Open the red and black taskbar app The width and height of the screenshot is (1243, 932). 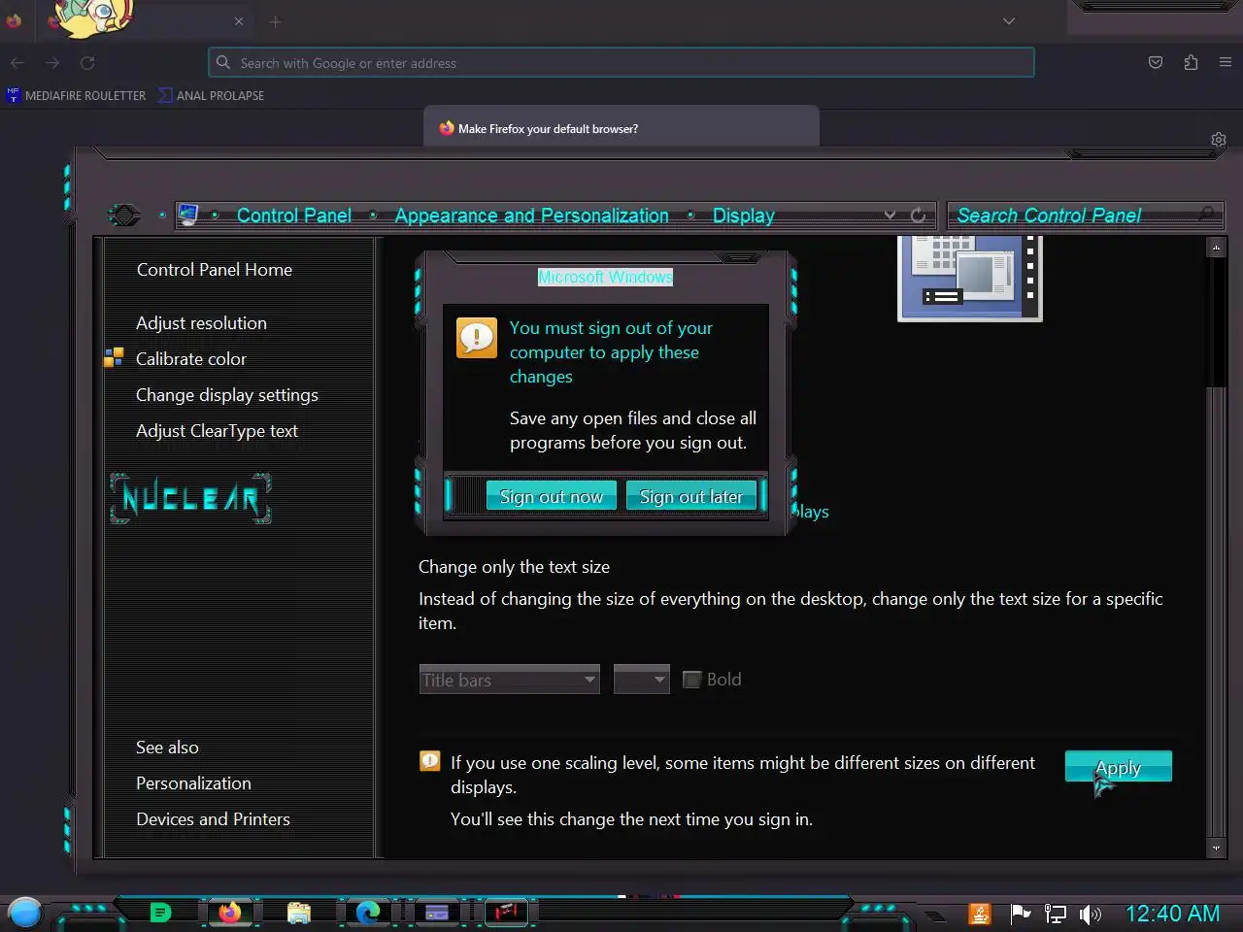506,913
